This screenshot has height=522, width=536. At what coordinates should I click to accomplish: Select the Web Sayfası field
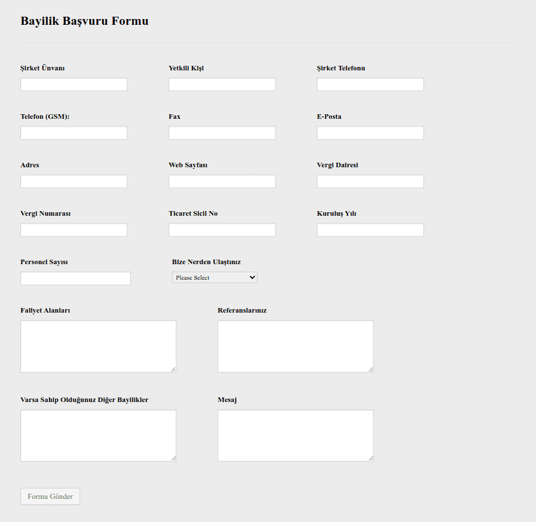[222, 182]
